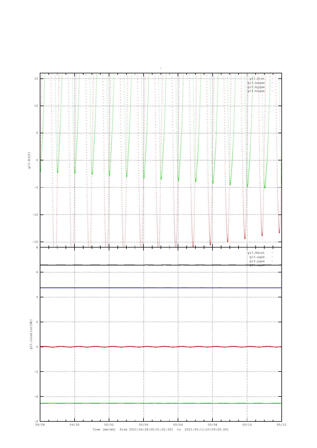The image size is (317, 448).
Task: Click the -4 tick on the location axis
Action: point(36,397)
